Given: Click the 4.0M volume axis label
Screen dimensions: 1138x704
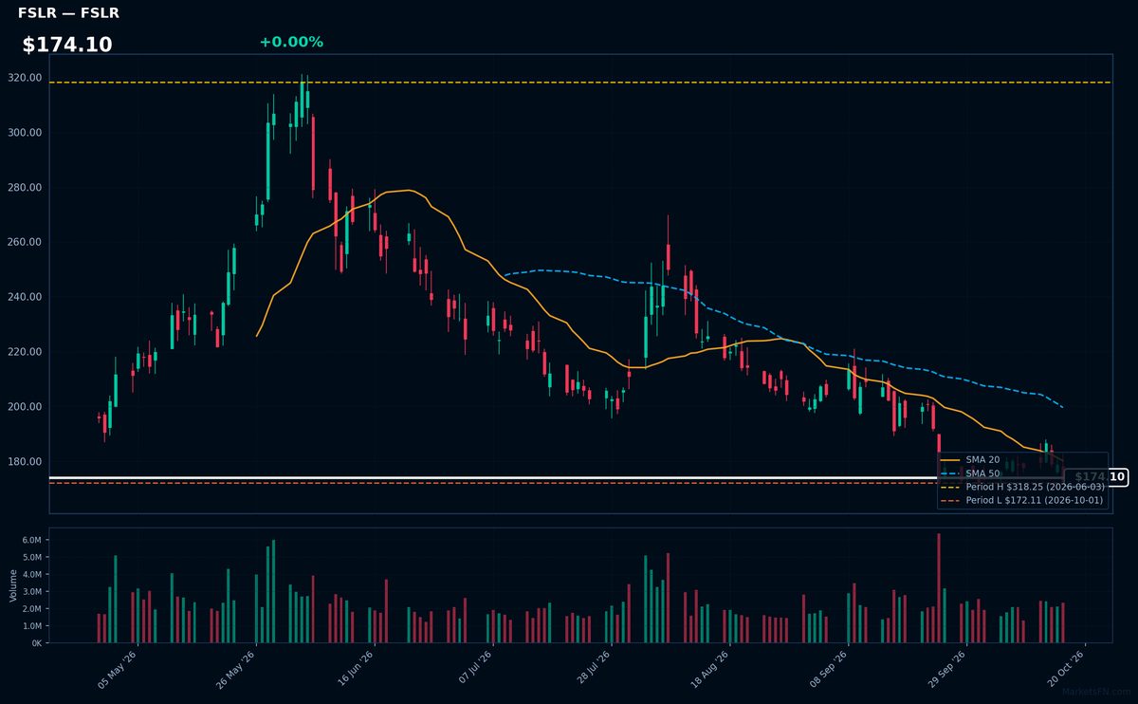Looking at the screenshot, I should click(x=31, y=574).
